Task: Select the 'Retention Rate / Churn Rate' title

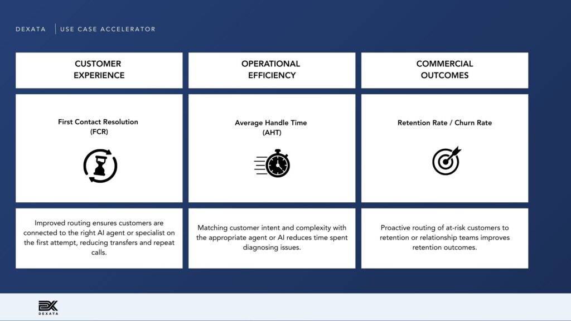Action: click(x=444, y=123)
